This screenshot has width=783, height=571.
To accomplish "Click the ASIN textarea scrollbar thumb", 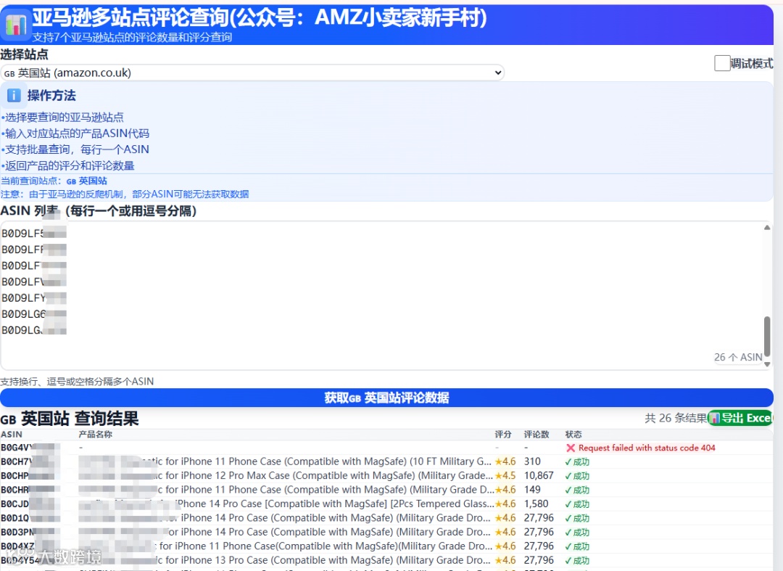I will click(x=767, y=336).
